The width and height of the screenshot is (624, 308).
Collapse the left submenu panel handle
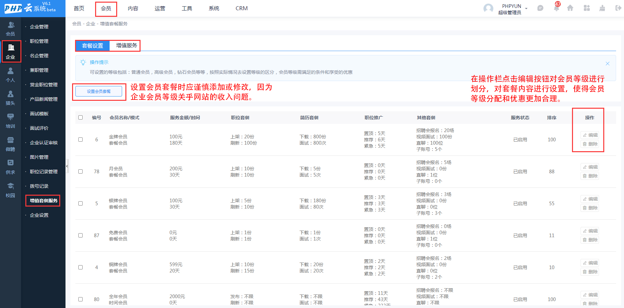tap(67, 166)
